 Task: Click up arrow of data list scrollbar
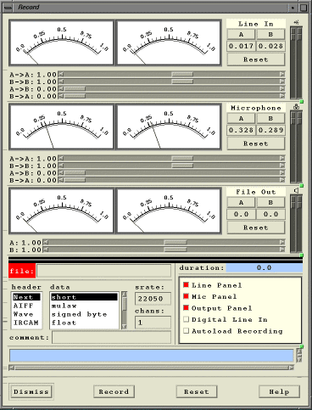point(124,295)
